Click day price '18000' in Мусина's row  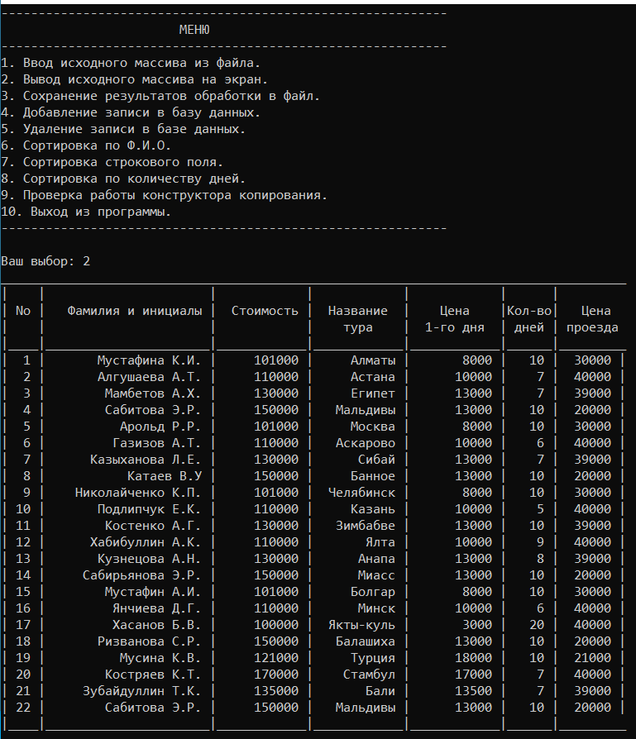(x=473, y=657)
